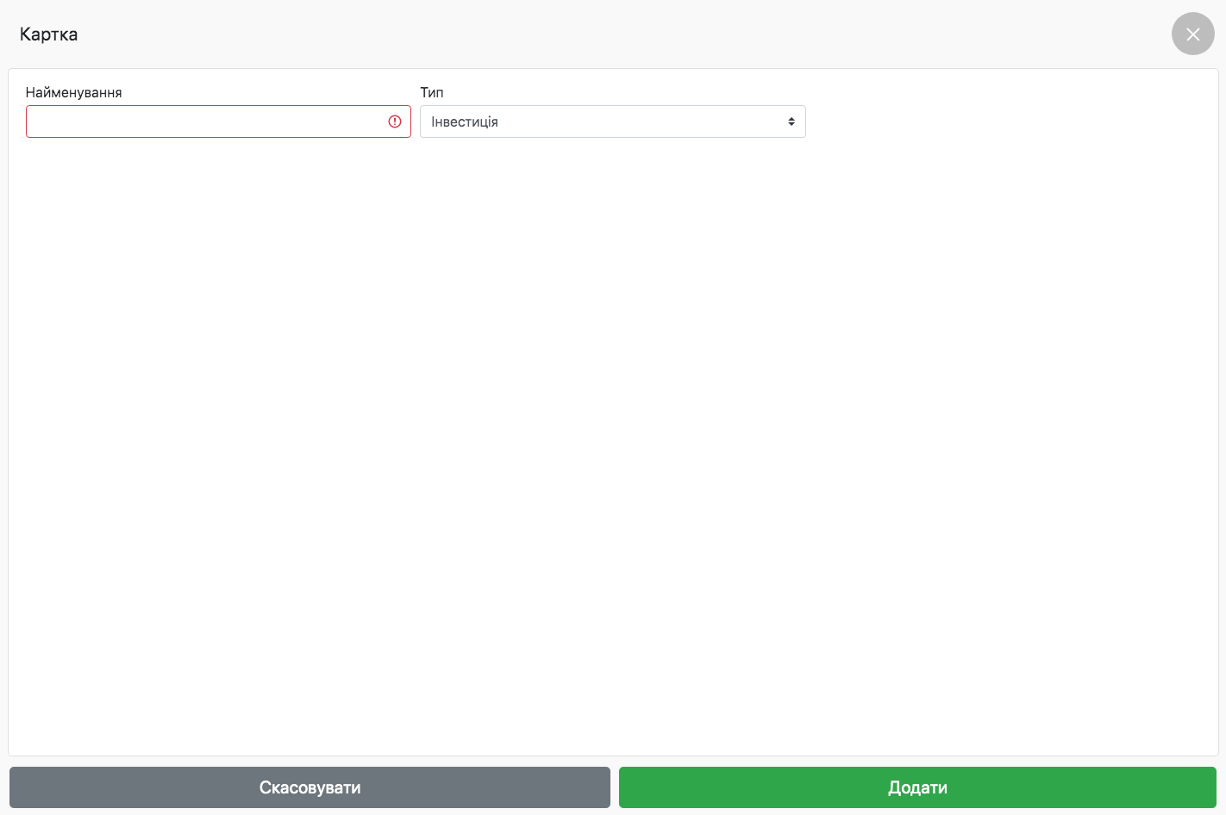Click the Тип field label
This screenshot has width=1226, height=815.
(431, 92)
